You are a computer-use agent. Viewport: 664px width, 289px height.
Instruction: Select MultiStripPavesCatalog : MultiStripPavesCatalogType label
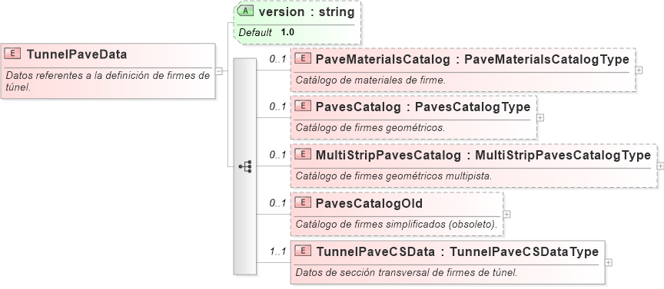coord(483,156)
